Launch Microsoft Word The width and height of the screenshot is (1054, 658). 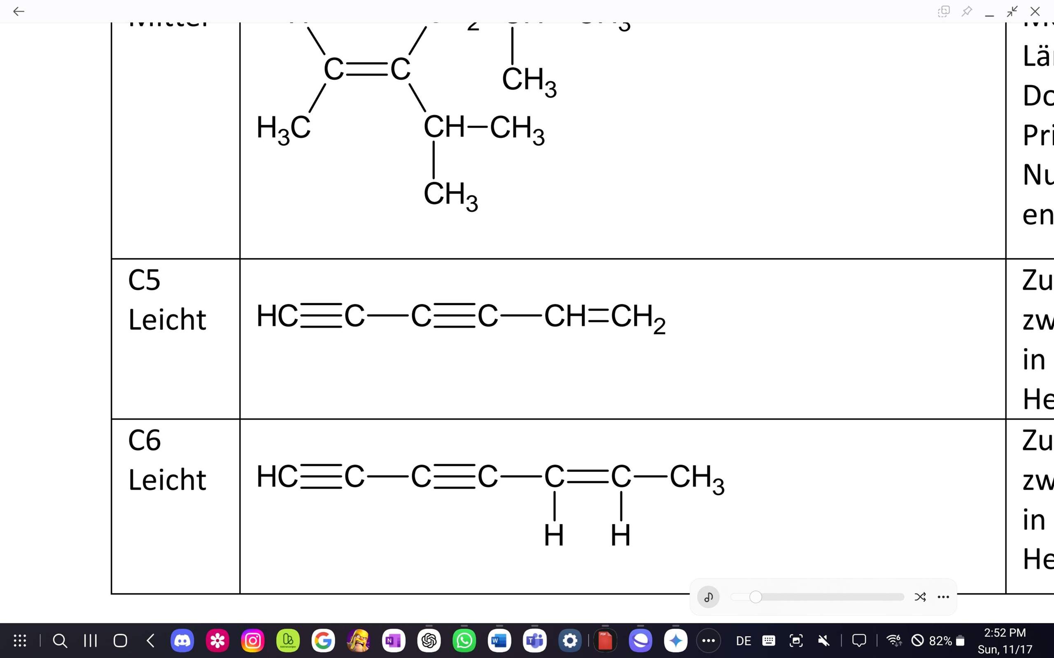(499, 640)
